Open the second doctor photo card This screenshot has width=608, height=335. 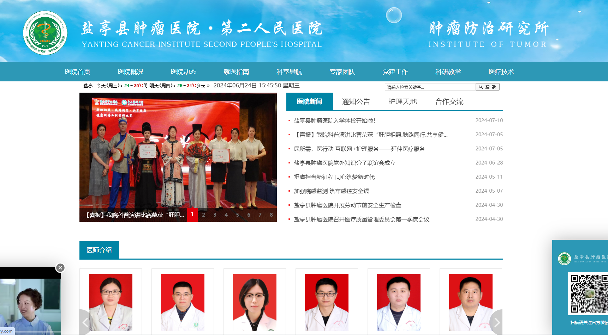click(x=183, y=302)
